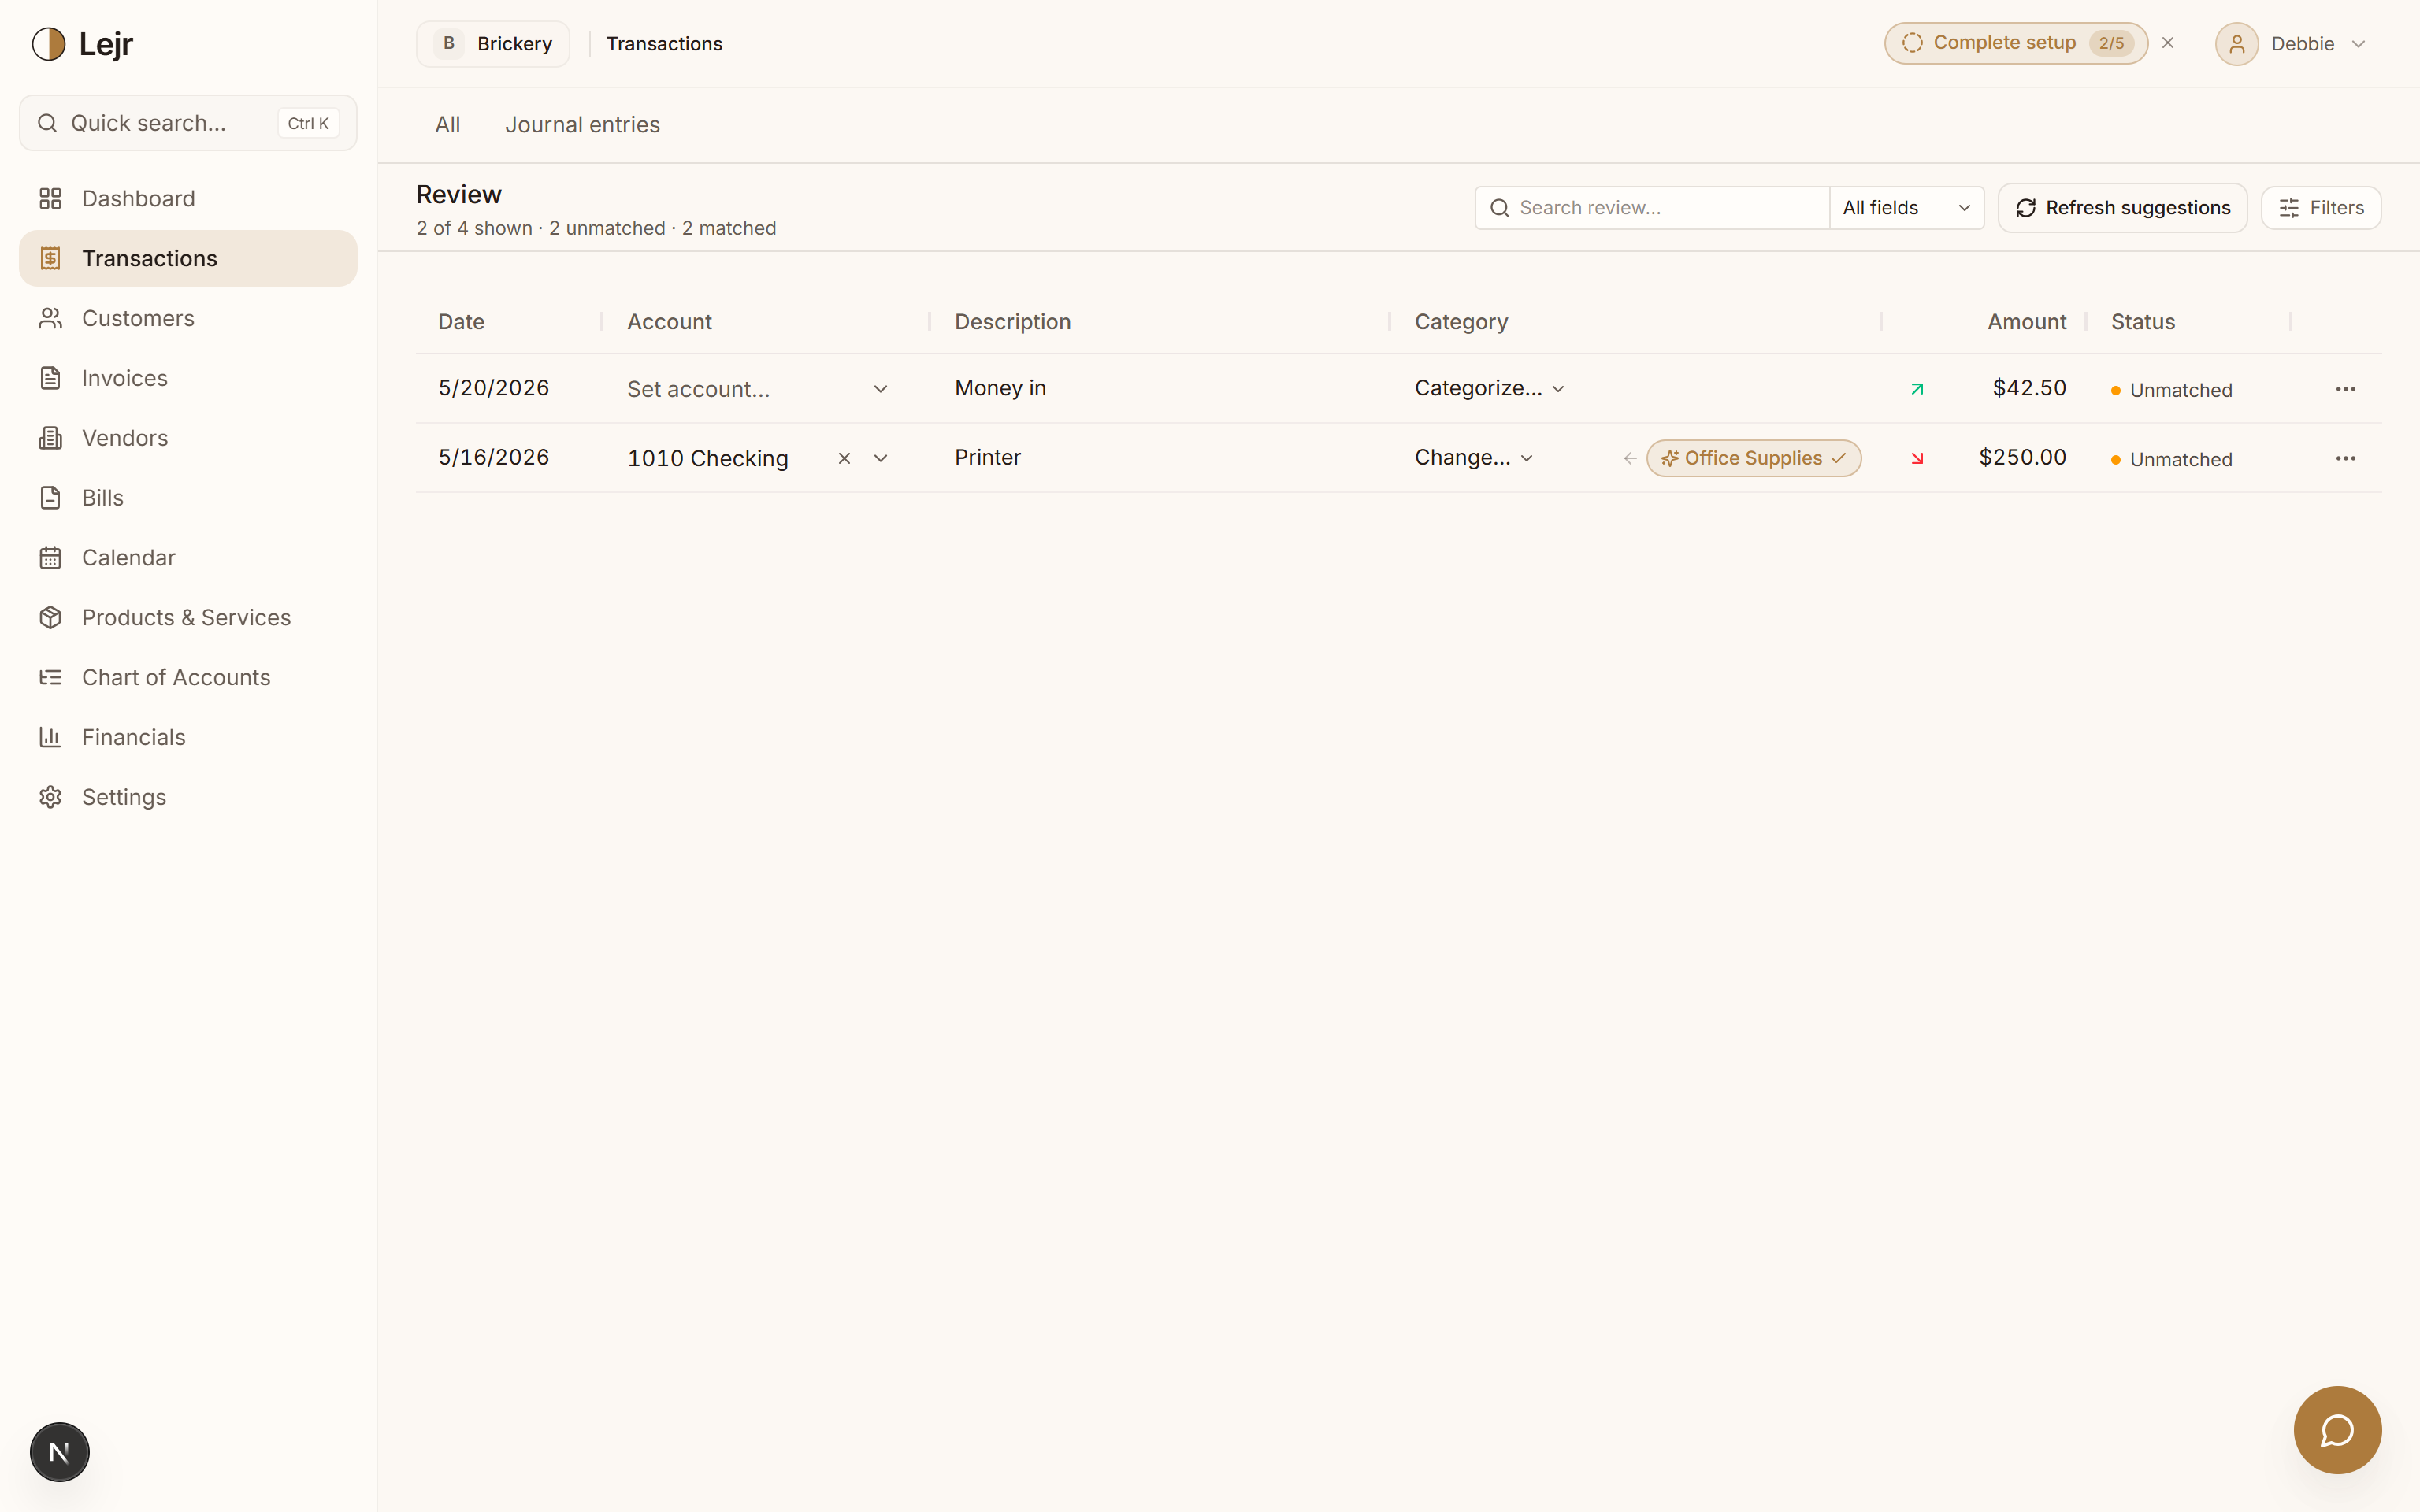Screen dimensions: 2420x1512
Task: Go to Customers in the sidebar
Action: tap(188, 318)
